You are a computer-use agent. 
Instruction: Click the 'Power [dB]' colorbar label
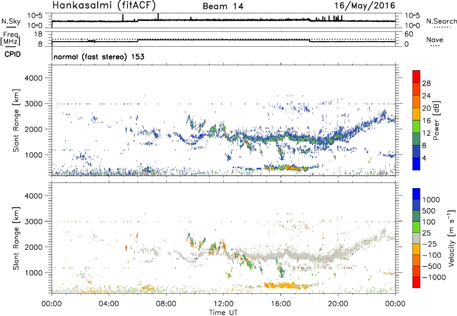(436, 120)
